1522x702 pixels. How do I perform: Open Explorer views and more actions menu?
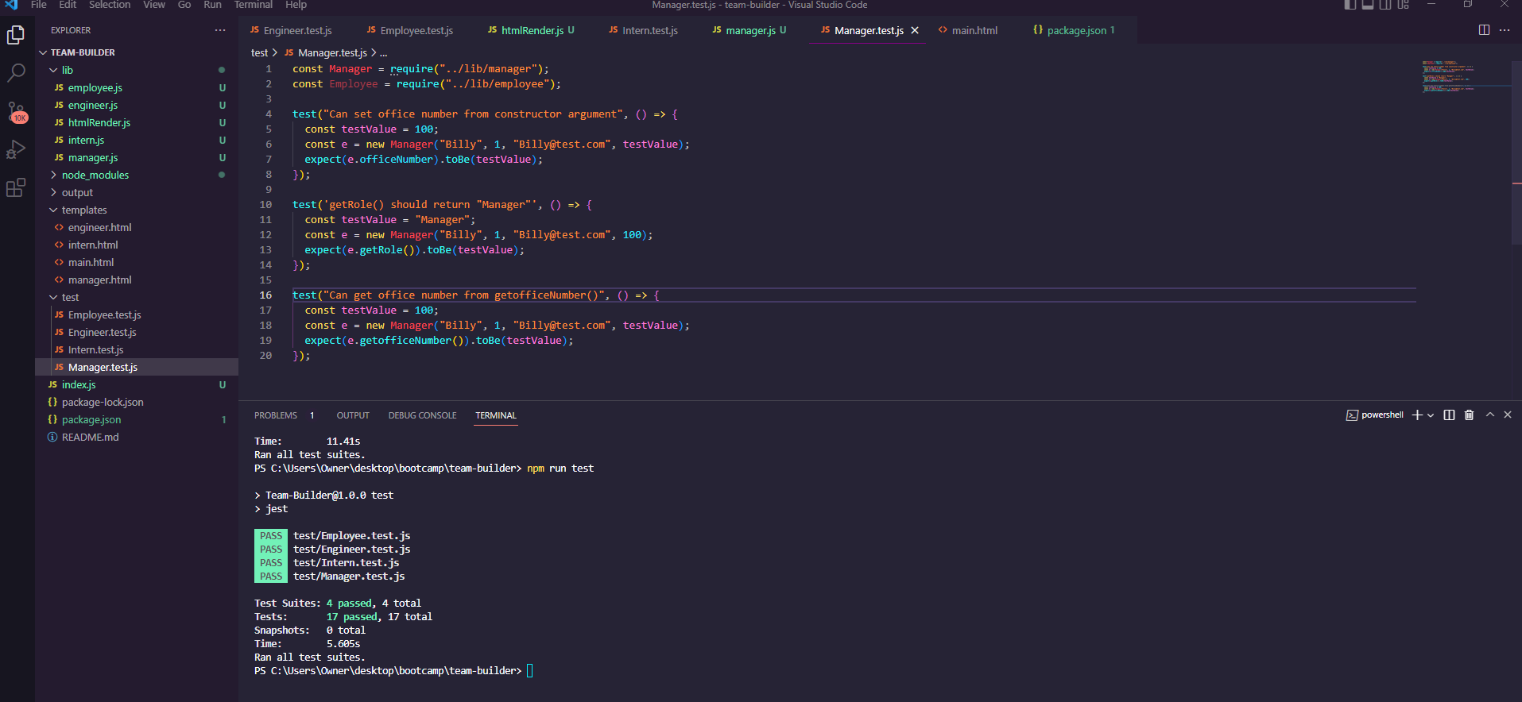click(220, 30)
